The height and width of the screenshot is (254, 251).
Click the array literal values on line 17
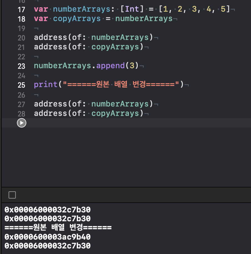point(194,9)
